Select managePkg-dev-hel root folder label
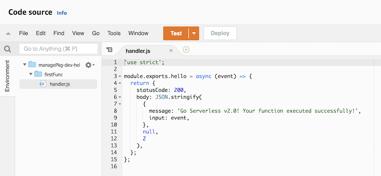Image resolution: width=381 pixels, height=176 pixels. point(59,65)
